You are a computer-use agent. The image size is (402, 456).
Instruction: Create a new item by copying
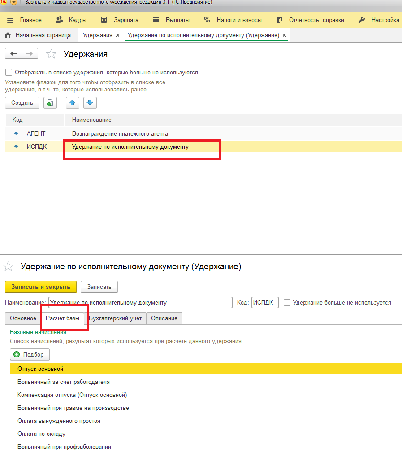50,103
